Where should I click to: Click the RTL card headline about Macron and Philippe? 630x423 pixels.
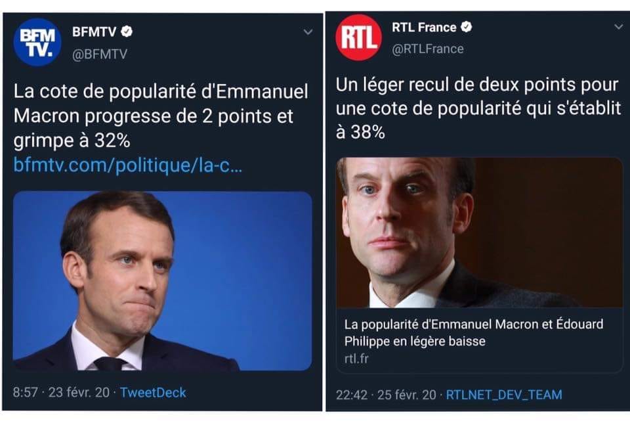474,332
